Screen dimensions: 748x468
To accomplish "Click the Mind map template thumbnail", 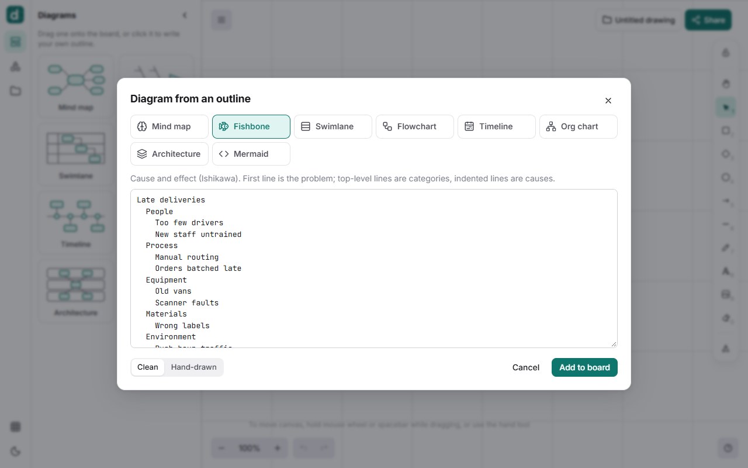I will pyautogui.click(x=76, y=85).
